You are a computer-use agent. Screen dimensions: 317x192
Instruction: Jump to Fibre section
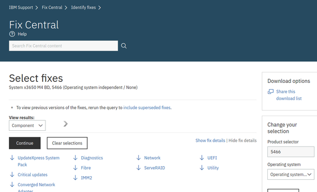coord(86,168)
